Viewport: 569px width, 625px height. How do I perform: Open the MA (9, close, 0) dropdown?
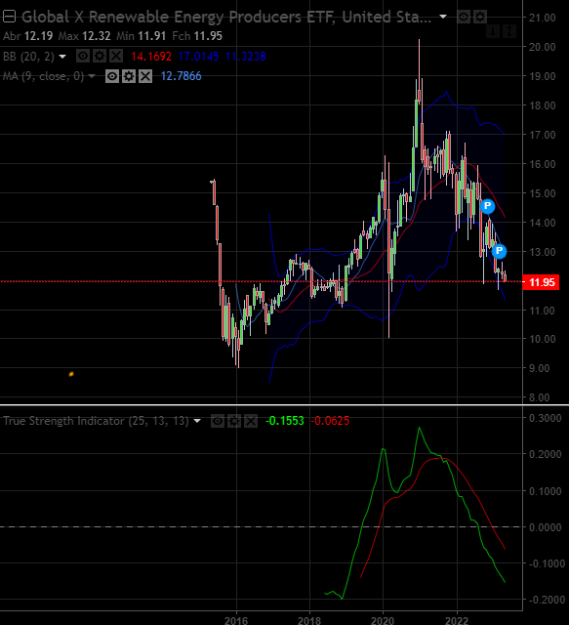tap(92, 76)
